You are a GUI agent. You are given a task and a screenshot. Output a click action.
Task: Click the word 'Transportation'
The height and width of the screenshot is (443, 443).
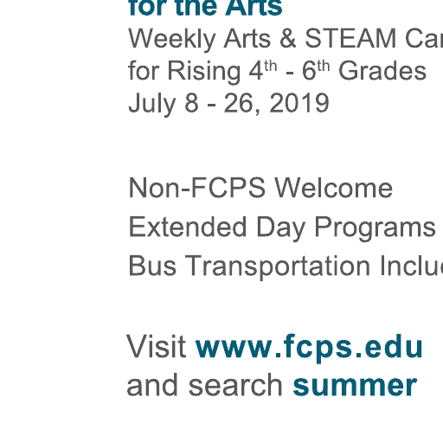tap(278, 266)
